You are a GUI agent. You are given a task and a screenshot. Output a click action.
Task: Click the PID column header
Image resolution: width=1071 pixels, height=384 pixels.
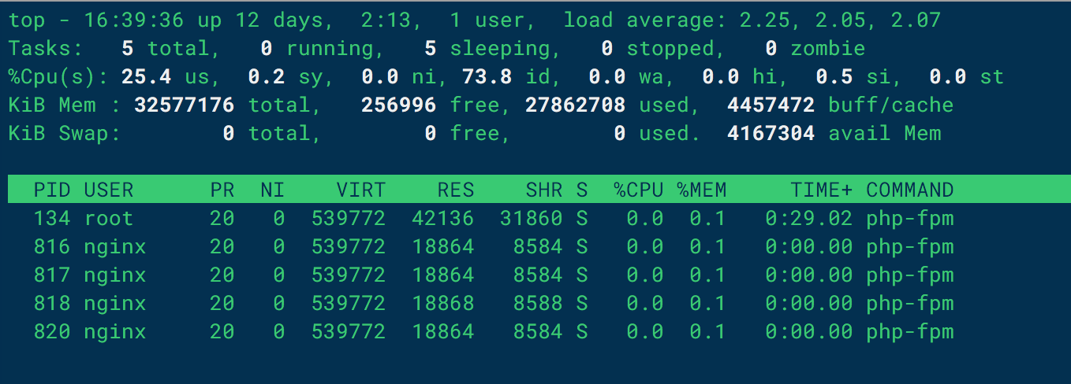[x=52, y=190]
